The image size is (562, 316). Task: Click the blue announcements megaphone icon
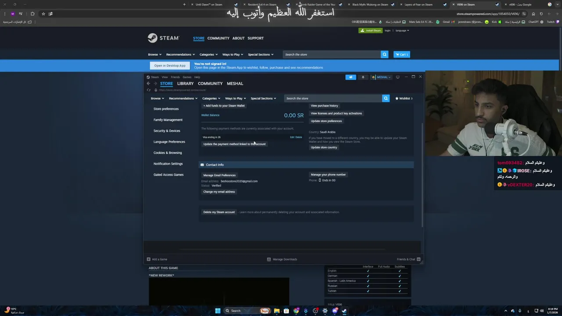[350, 77]
